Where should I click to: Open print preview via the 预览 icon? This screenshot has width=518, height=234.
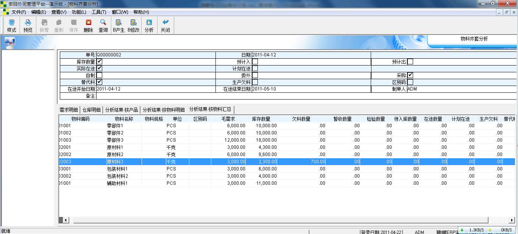tap(27, 25)
